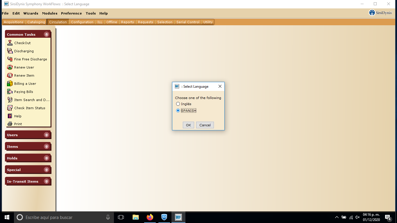The image size is (397, 223).
Task: Select the SPANISH radio button
Action: [178, 111]
